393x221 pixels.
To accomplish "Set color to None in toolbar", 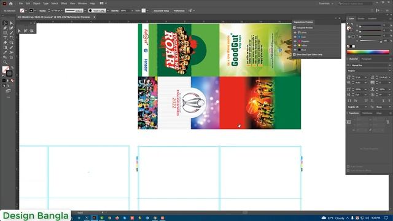I will click(12, 80).
